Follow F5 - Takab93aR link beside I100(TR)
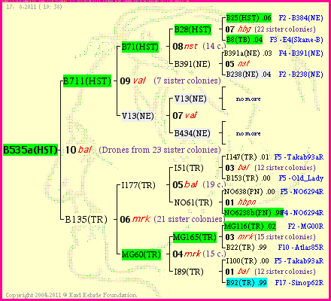 [x=299, y=261]
